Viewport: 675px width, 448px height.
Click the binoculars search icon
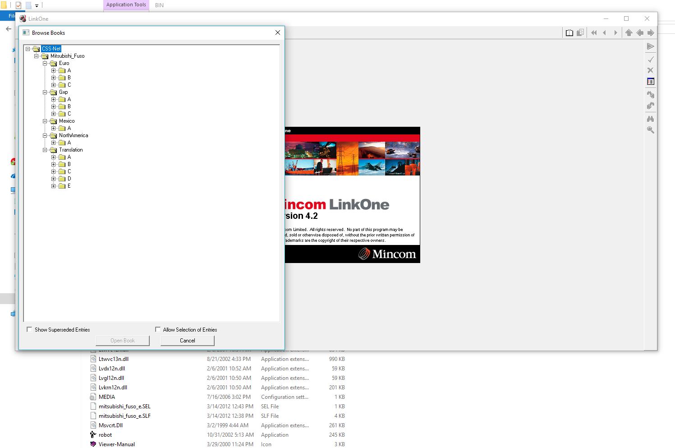[650, 119]
